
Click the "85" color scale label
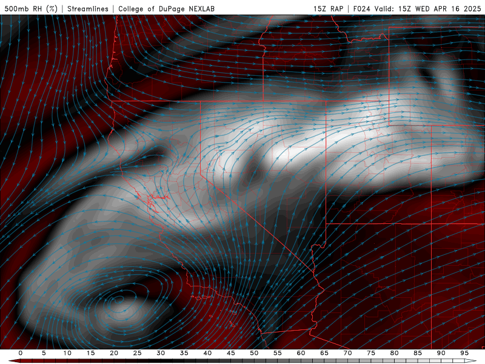[x=418, y=353]
